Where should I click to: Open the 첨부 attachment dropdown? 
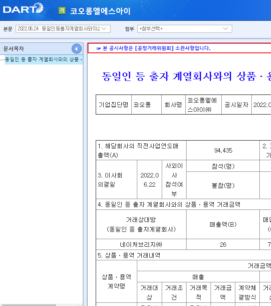(185, 29)
